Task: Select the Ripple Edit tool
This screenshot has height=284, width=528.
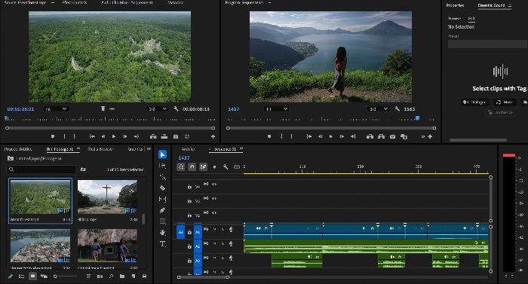Action: pyautogui.click(x=163, y=177)
